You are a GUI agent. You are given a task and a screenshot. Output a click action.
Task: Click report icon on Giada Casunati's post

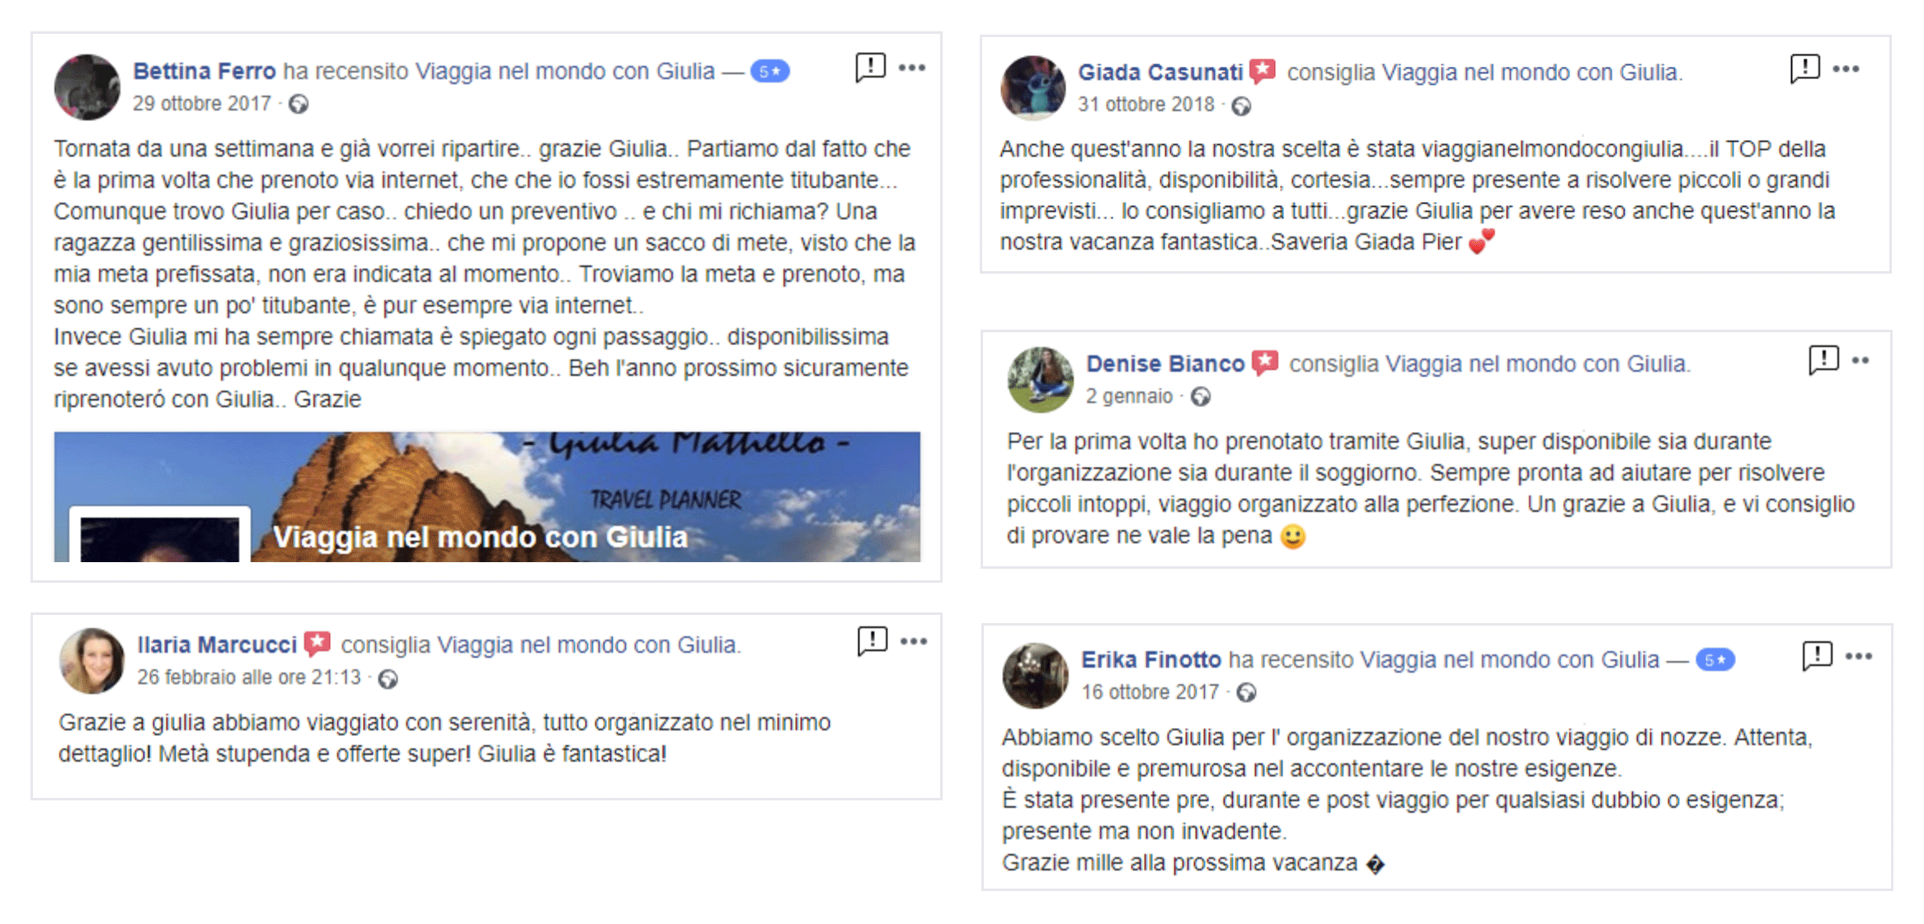click(x=1805, y=69)
